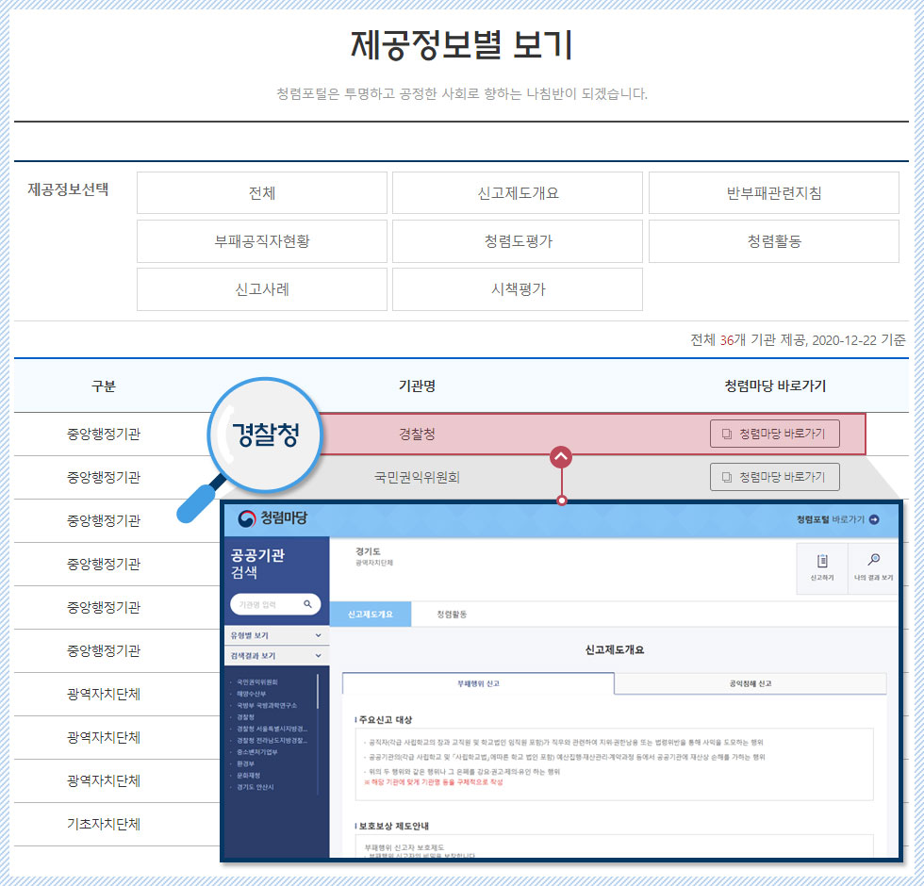
Task: Click the 청렴마당 taegeuk logo
Action: (246, 518)
